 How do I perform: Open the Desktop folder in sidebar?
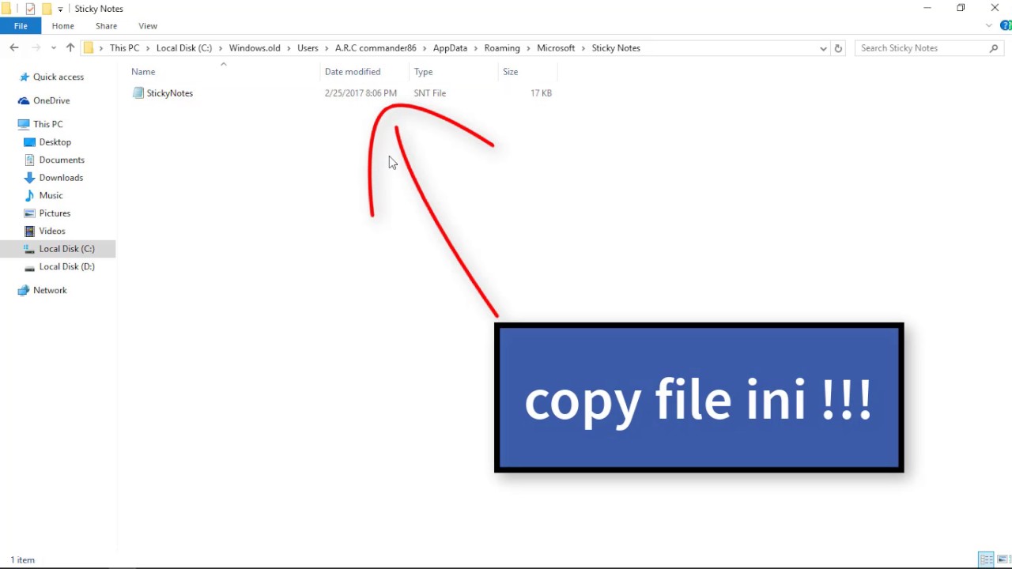coord(55,142)
